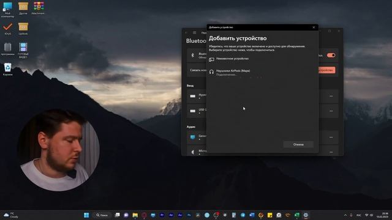
Task: Open the Корзина recycle bin
Action: (8, 69)
